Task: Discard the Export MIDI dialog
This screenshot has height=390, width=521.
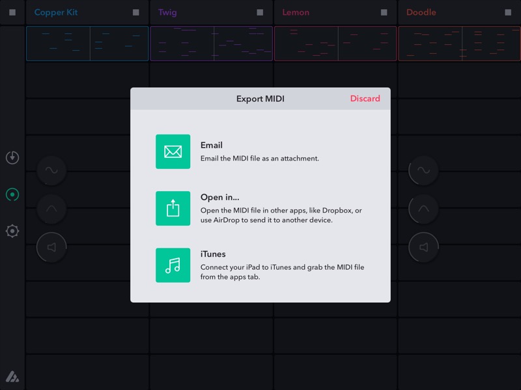Action: [x=365, y=99]
